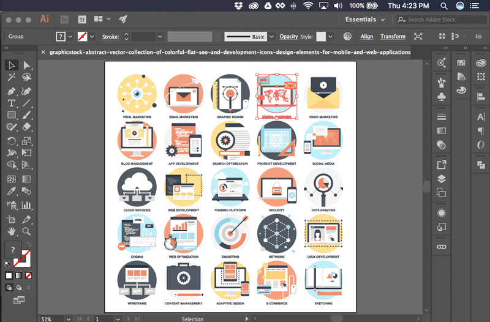Pick the Rectangle tool in the toolbox
The image size is (490, 322).
tap(11, 115)
